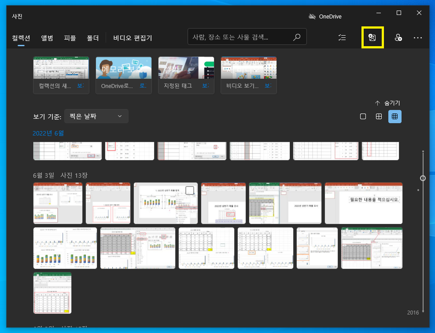Open the 컬렉션의 새 card
This screenshot has width=435, height=333.
pos(61,75)
